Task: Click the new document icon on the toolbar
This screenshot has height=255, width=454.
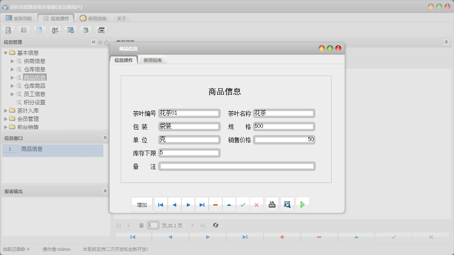Action: (x=39, y=30)
